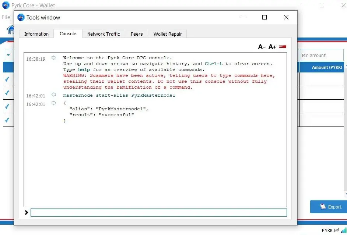Click the reply arrow beside 16:38:19
This screenshot has height=235, width=347.
[x=54, y=58]
